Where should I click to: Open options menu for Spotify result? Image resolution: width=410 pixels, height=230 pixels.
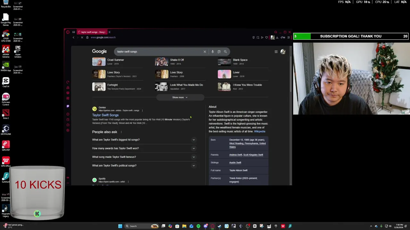(x=128, y=182)
